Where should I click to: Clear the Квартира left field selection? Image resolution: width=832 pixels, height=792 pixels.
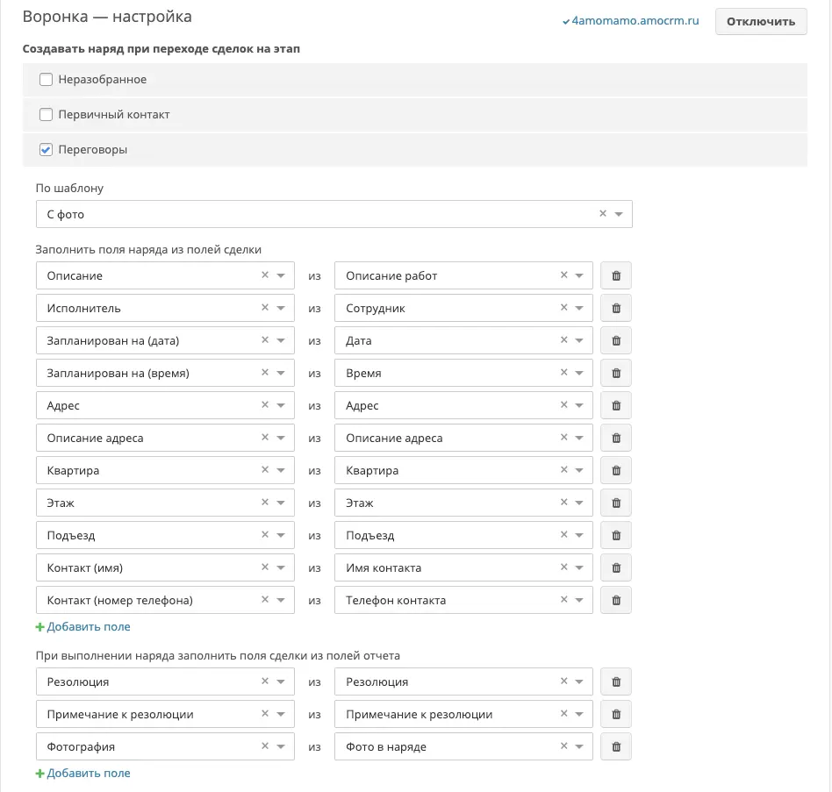click(265, 470)
